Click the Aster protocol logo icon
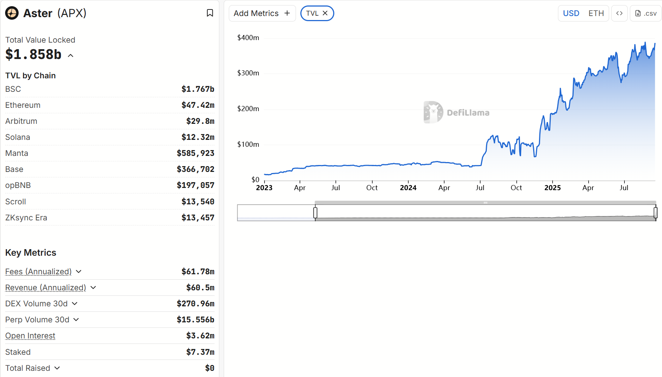 pyautogui.click(x=12, y=13)
